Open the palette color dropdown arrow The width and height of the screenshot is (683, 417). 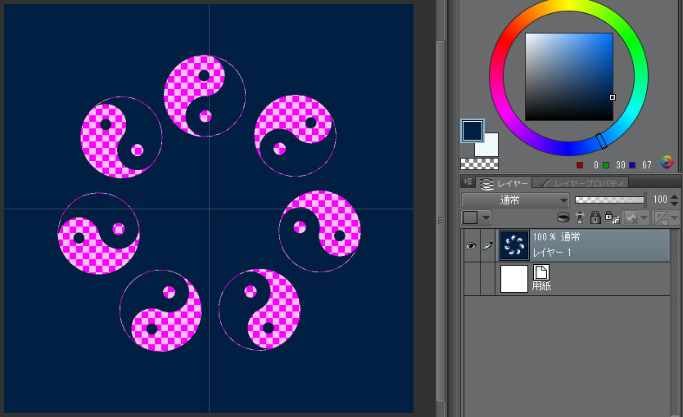coord(486,217)
